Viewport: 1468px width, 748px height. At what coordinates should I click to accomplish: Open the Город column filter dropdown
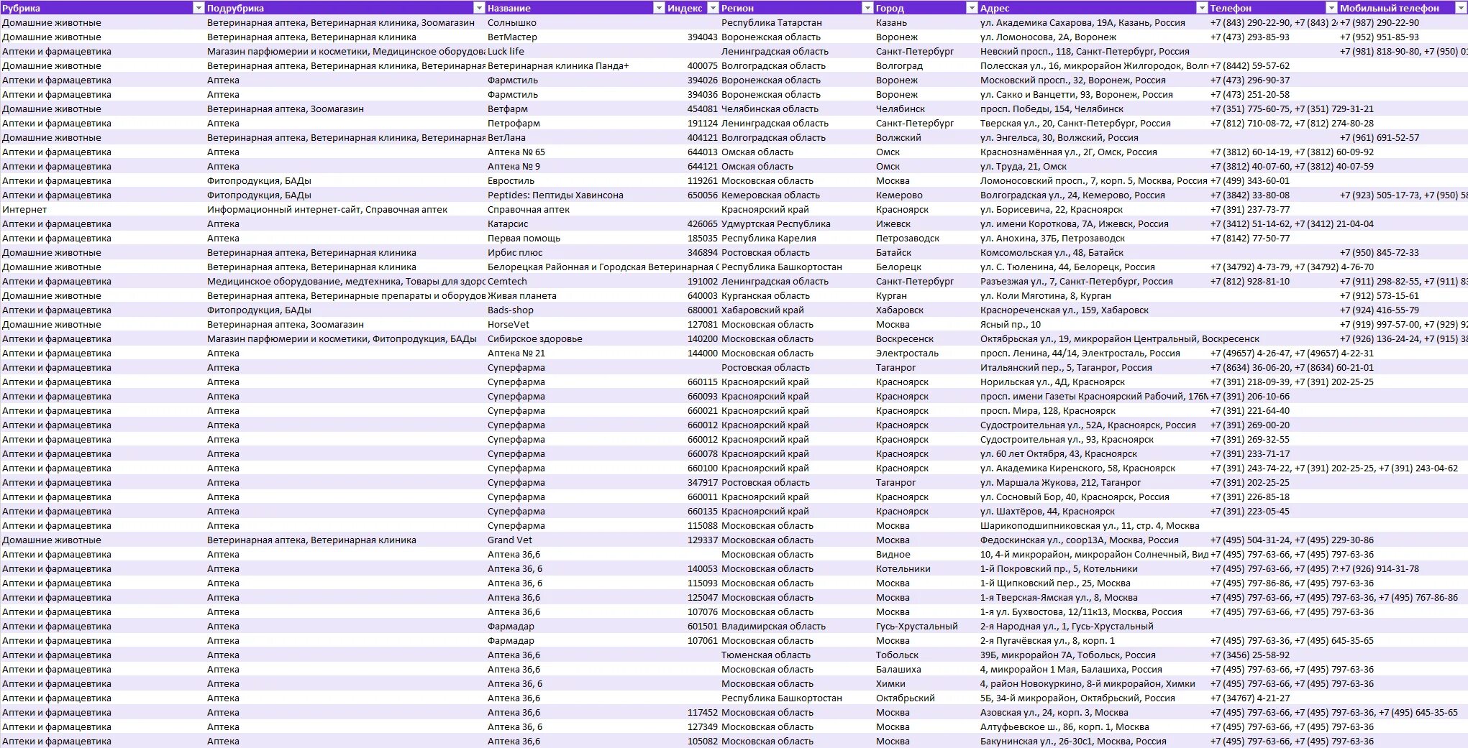(972, 8)
